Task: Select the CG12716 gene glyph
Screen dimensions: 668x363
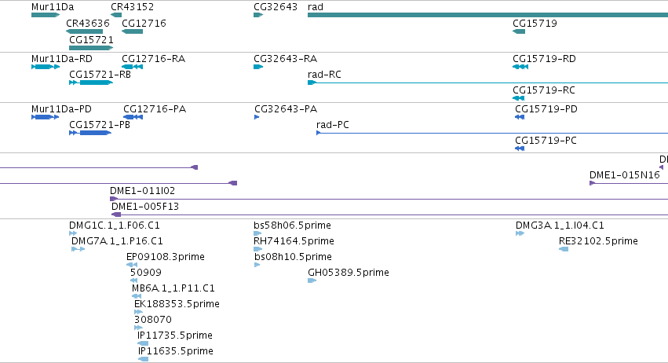Action: click(132, 31)
